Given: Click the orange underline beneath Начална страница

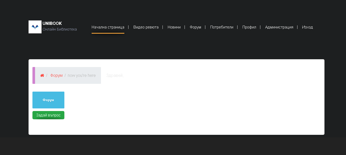Looking at the screenshot, I should [108, 33].
